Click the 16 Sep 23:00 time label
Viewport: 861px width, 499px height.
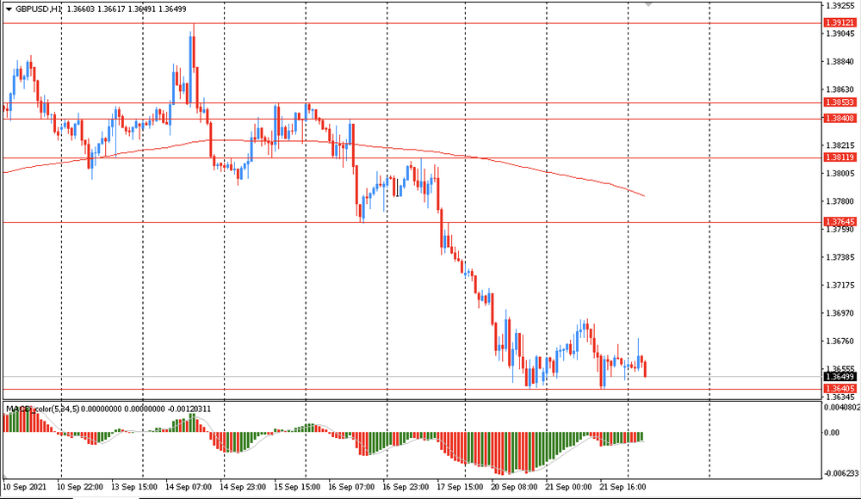coord(406,487)
